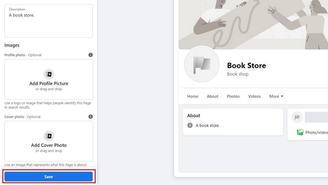The height and width of the screenshot is (185, 328).
Task: Click the 'Book shop' category text
Action: 238,74
